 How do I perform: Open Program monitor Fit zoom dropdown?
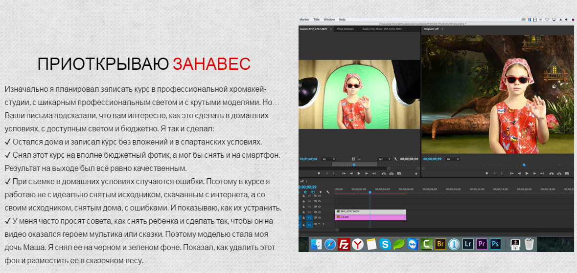453,159
